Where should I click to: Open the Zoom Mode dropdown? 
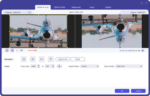129,66
